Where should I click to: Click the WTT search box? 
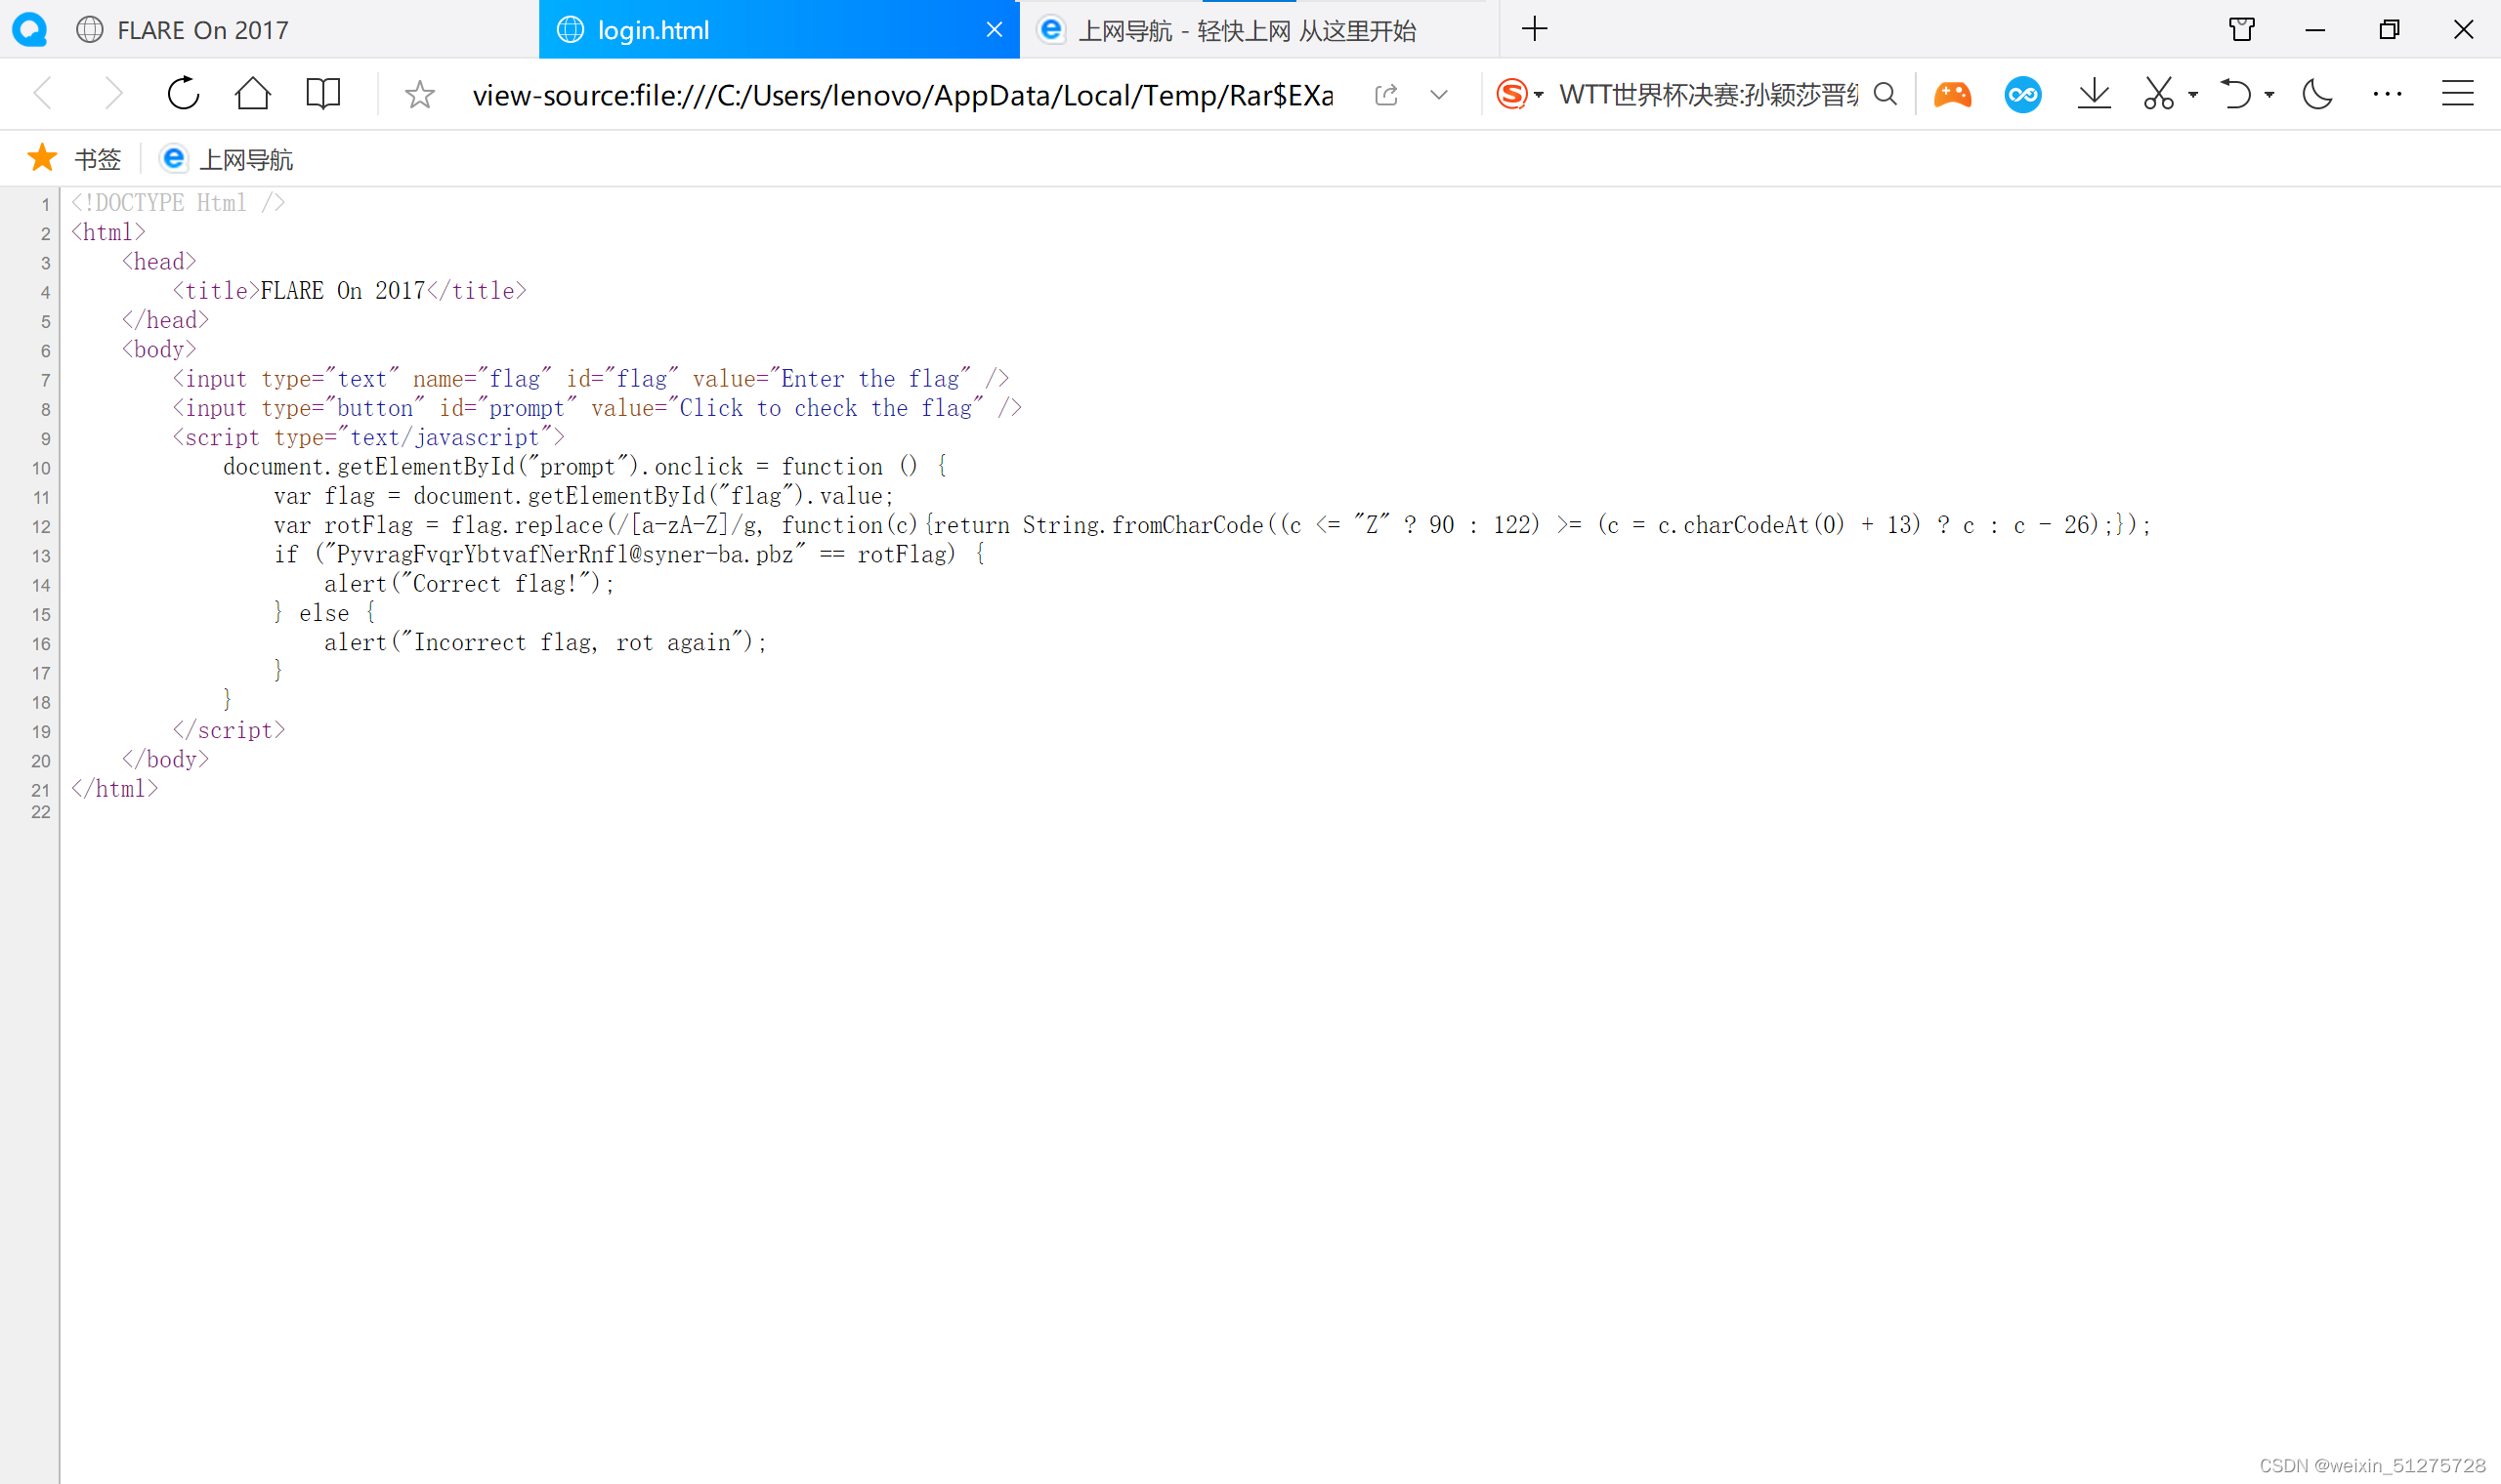pos(1707,95)
